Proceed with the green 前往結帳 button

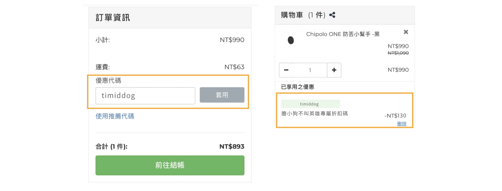pyautogui.click(x=170, y=165)
